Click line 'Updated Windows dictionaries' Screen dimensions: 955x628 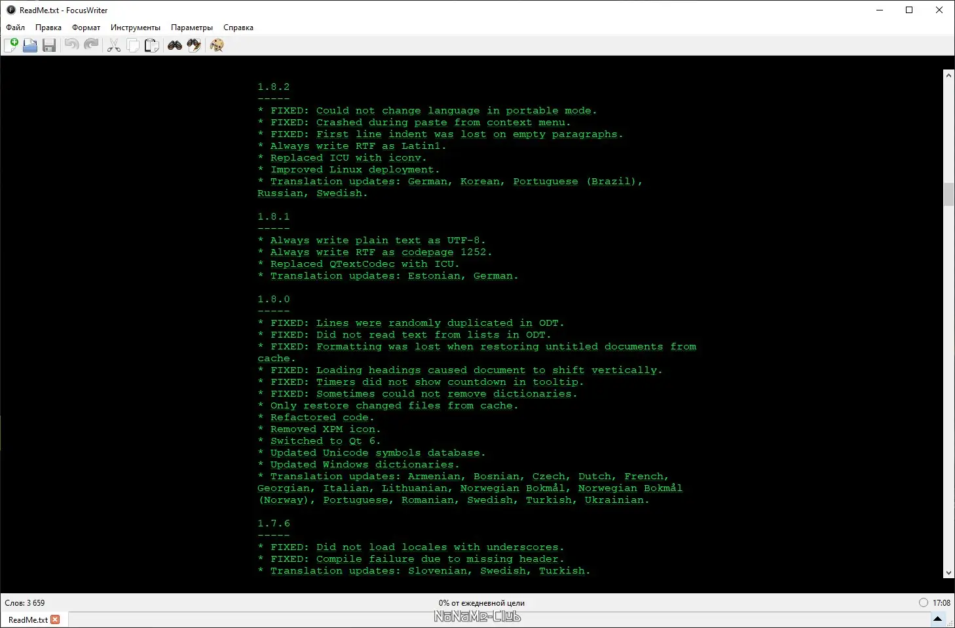(359, 465)
